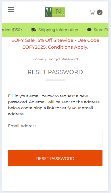Click the speech bubble FAQ icon

(89, 30)
